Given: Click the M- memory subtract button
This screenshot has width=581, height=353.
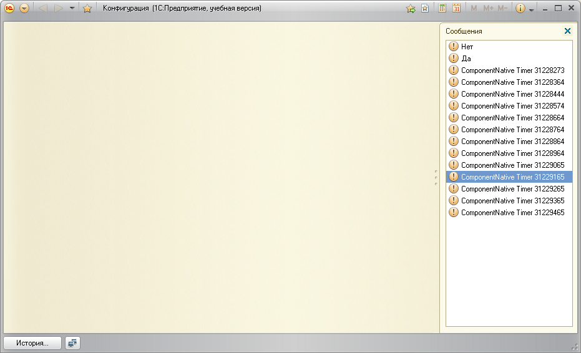Looking at the screenshot, I should point(502,8).
